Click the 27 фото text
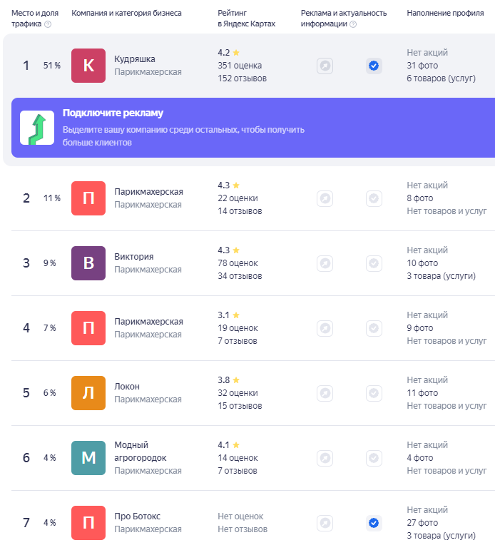Image resolution: width=495 pixels, height=555 pixels. click(422, 522)
